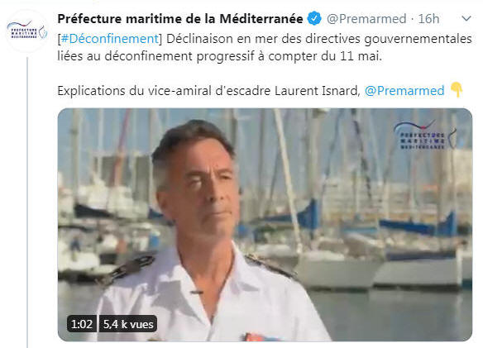This screenshot has height=348, width=483.
Task: Open the @Premarmed mention in tweet text
Action: 404,91
